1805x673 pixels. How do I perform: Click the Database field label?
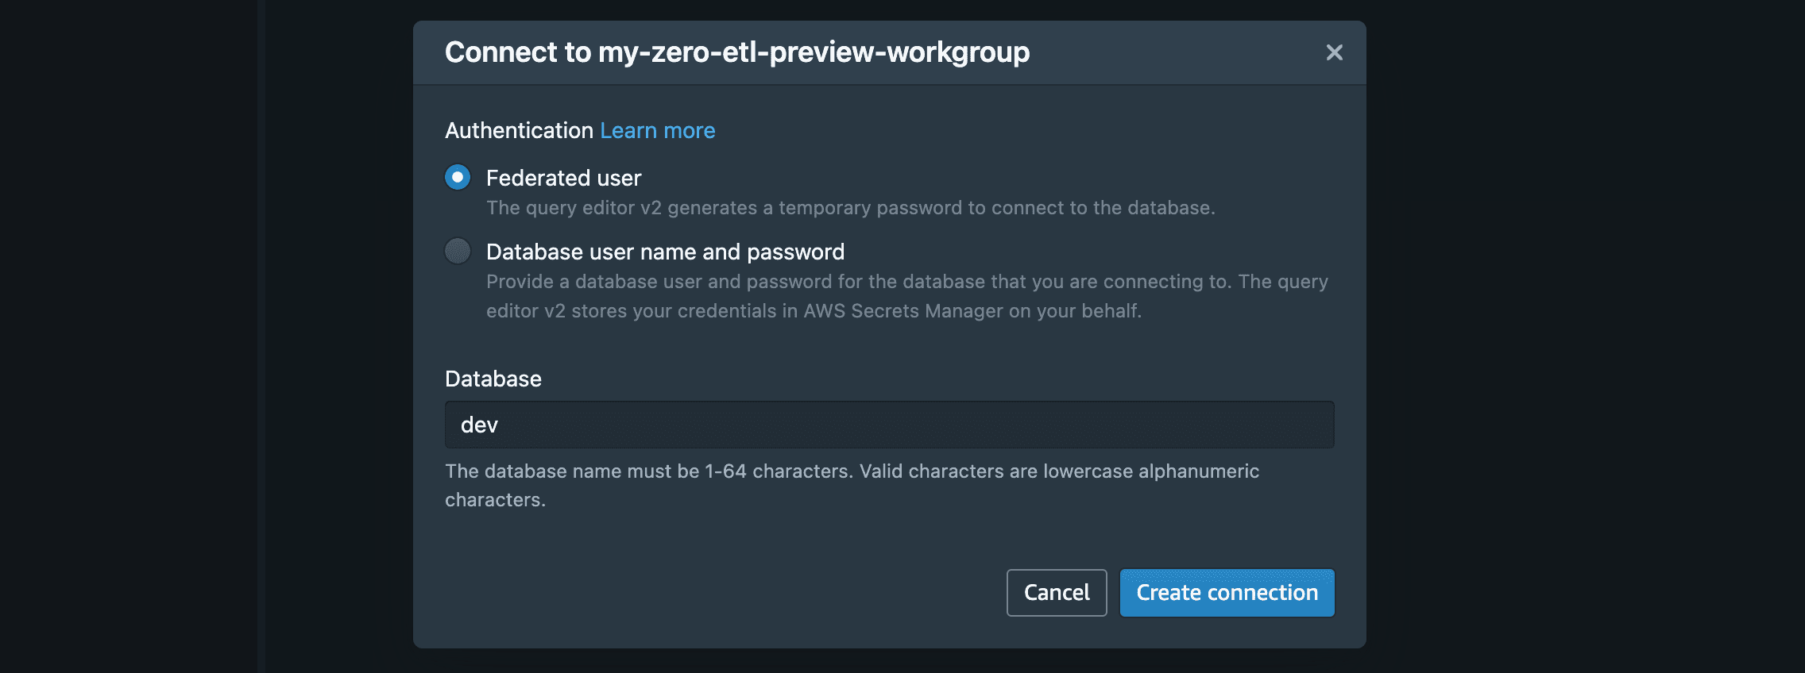point(493,379)
